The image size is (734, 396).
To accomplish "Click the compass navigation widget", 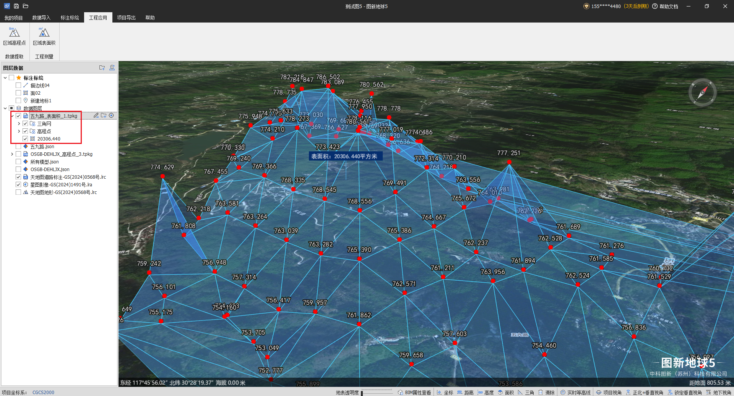I will (x=702, y=92).
